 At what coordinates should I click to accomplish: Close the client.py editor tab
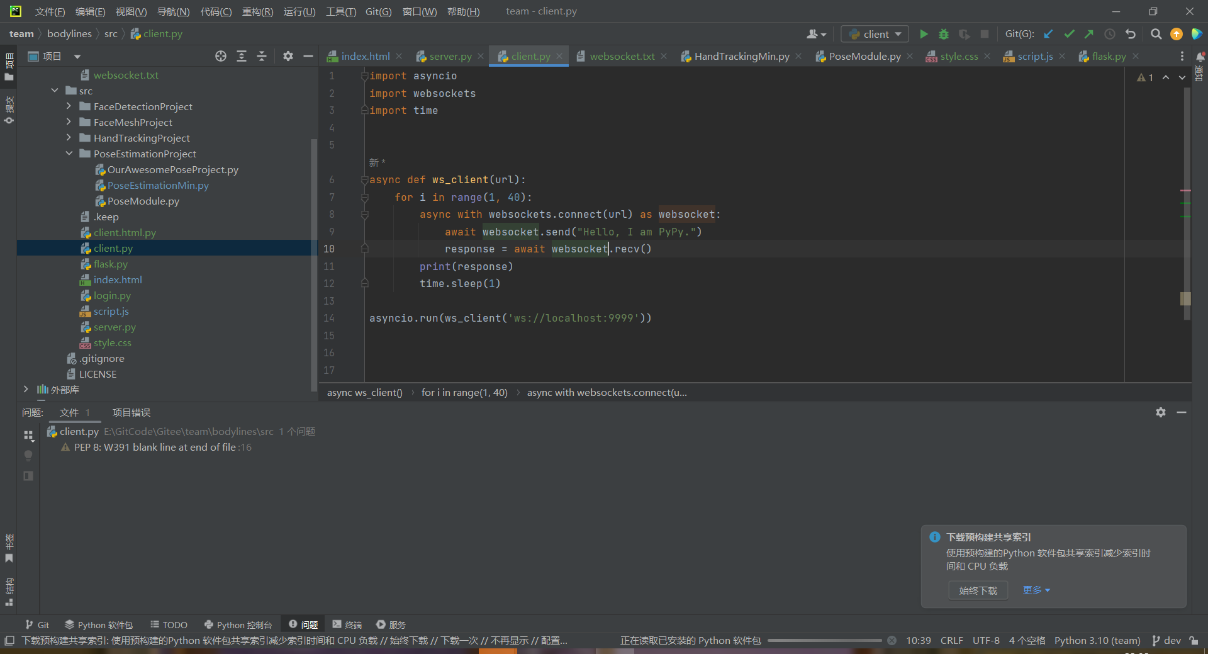tap(559, 56)
